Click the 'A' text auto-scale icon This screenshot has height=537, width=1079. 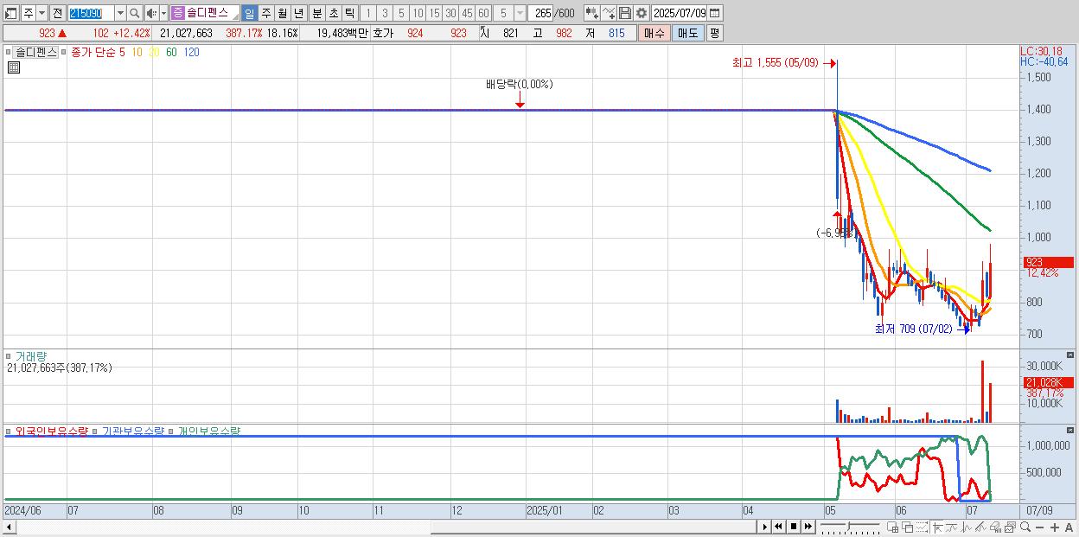pos(1069,527)
